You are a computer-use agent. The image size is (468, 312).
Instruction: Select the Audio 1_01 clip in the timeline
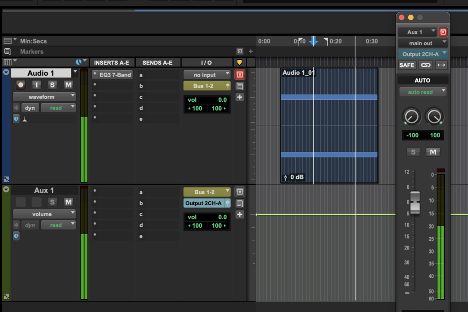click(329, 125)
